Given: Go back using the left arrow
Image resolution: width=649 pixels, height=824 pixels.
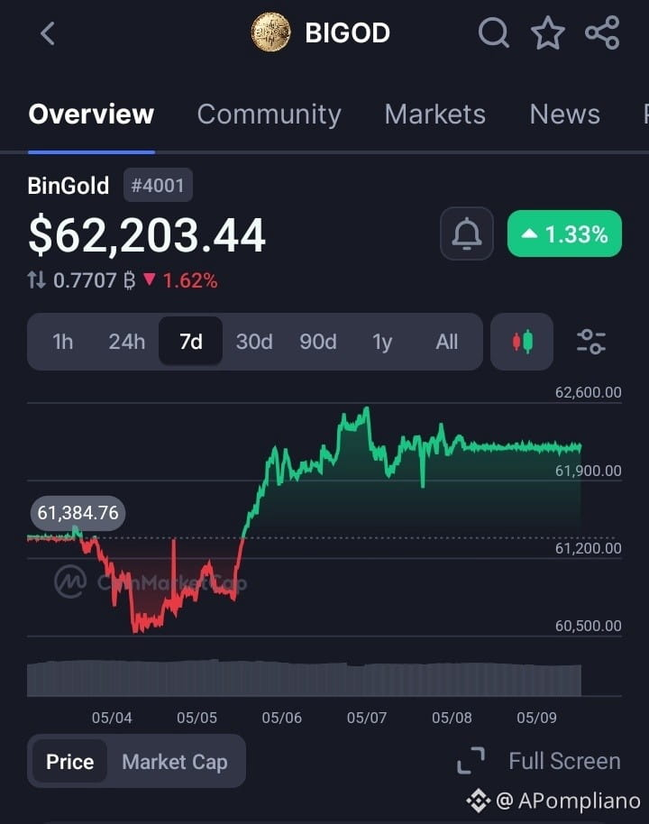Looking at the screenshot, I should click(x=47, y=33).
